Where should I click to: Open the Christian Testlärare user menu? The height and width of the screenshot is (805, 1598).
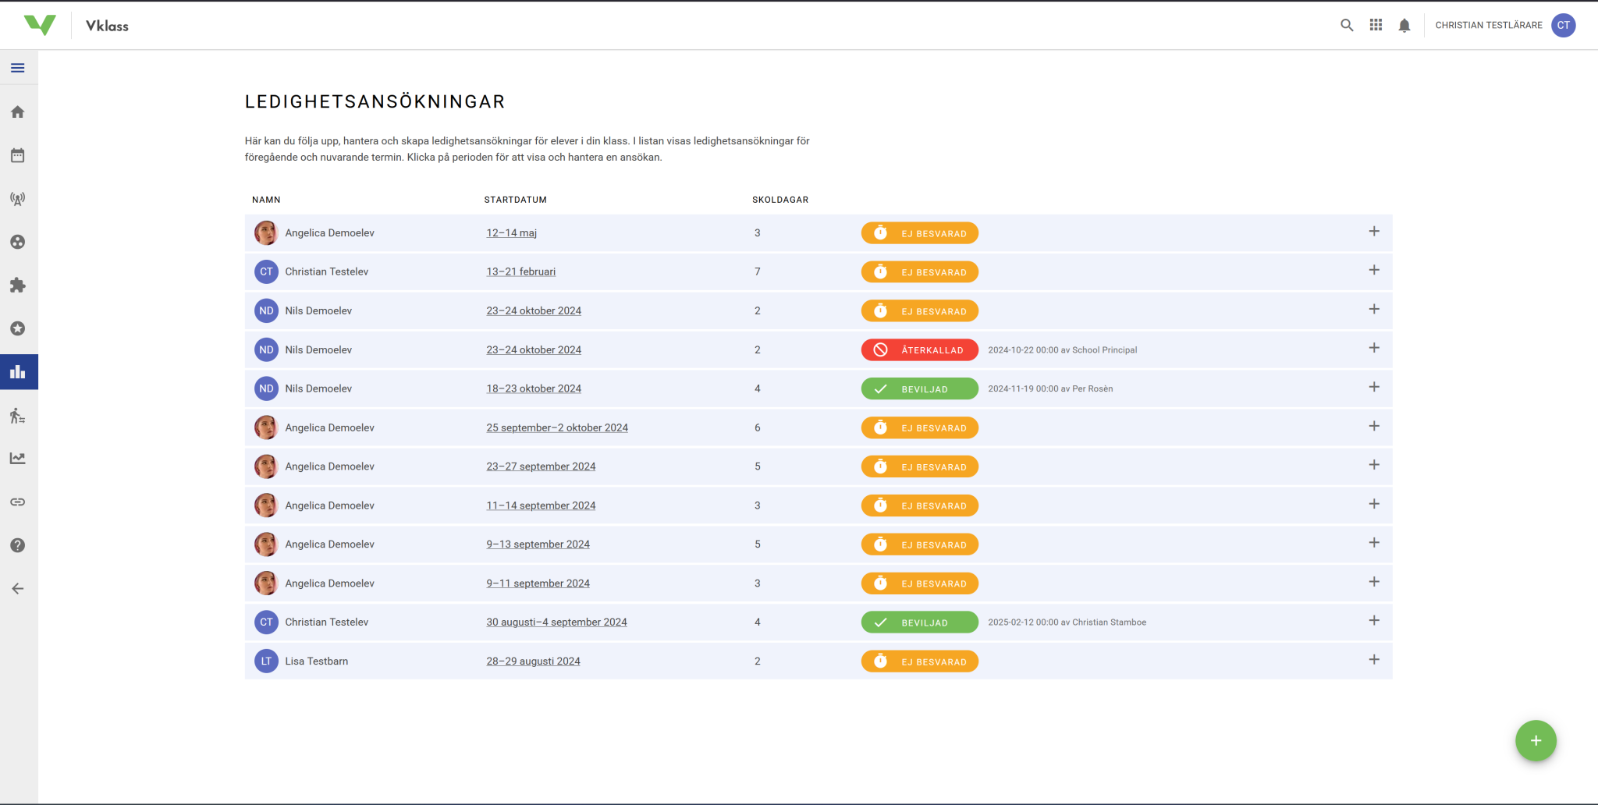click(x=1504, y=25)
